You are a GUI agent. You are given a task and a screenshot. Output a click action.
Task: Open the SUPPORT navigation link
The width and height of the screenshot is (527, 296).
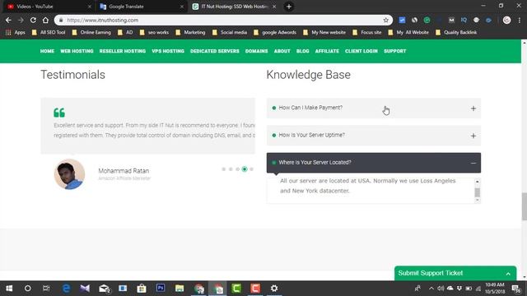(x=395, y=51)
